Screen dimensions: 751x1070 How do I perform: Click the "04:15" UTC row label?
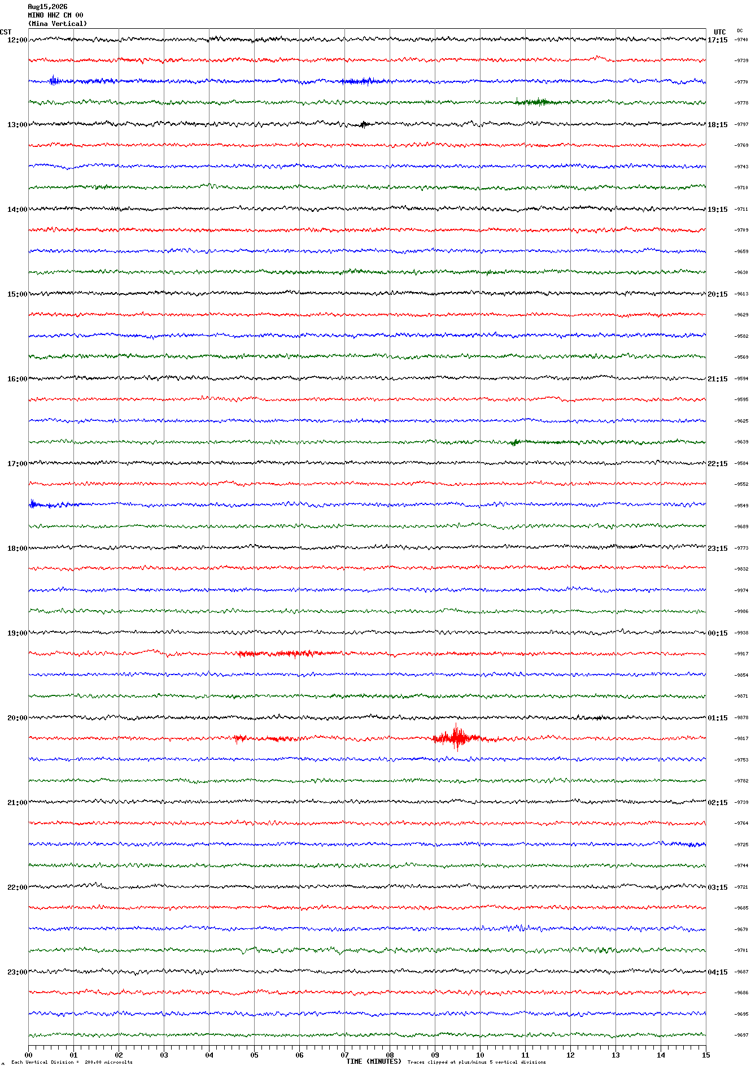tap(718, 972)
